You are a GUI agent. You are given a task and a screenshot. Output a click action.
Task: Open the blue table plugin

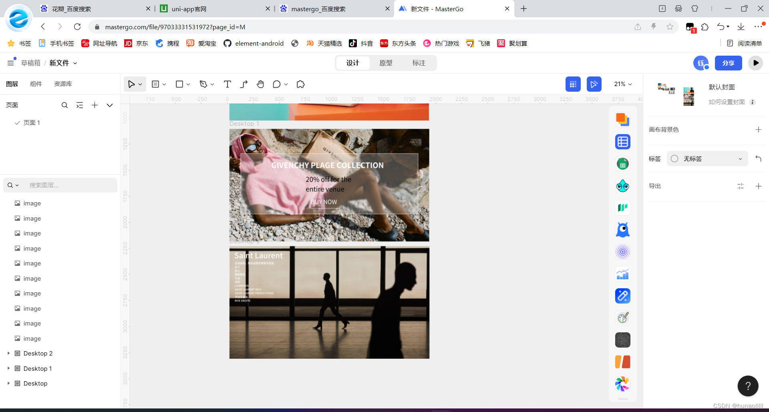point(623,142)
